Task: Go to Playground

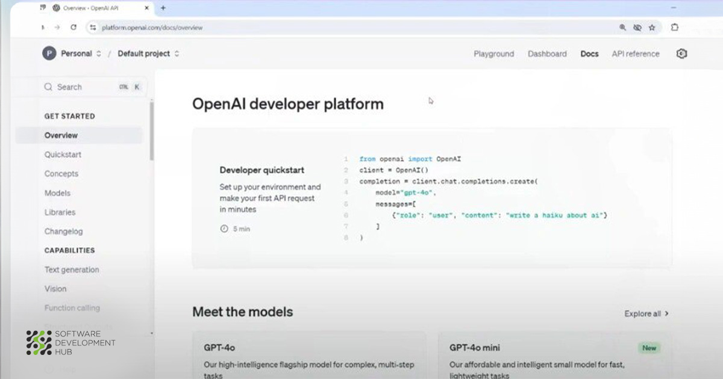Action: [493, 54]
